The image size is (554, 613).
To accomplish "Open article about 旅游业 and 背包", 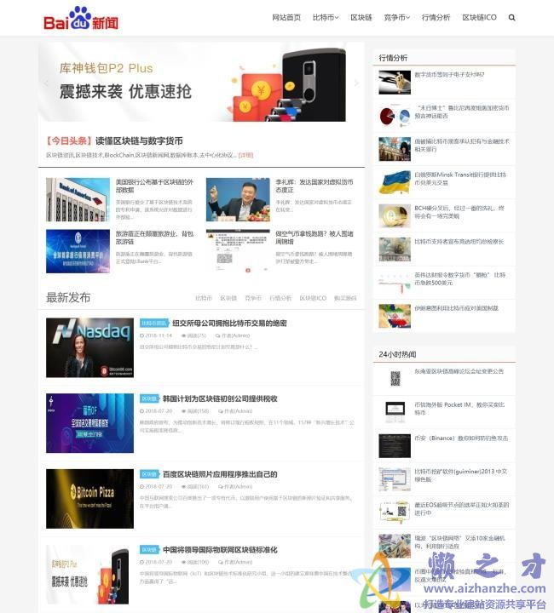I will (154, 238).
